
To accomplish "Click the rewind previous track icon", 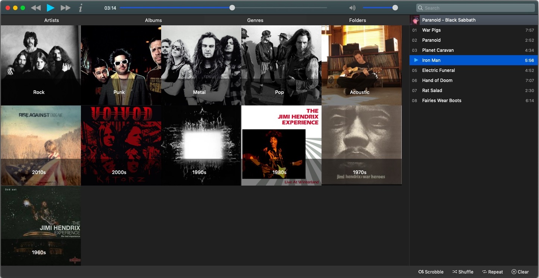I will pyautogui.click(x=36, y=8).
